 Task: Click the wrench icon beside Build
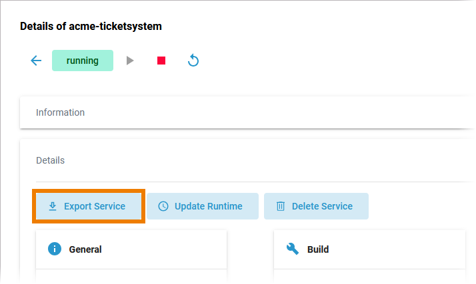click(293, 249)
